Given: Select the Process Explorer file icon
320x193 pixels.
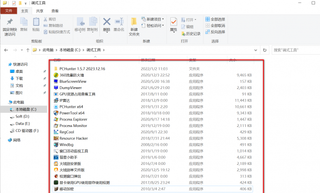Looking at the screenshot, I should tap(56, 119).
